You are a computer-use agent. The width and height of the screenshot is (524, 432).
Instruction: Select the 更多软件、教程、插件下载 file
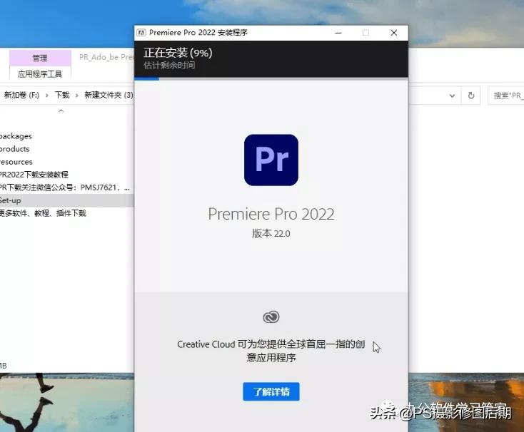43,213
